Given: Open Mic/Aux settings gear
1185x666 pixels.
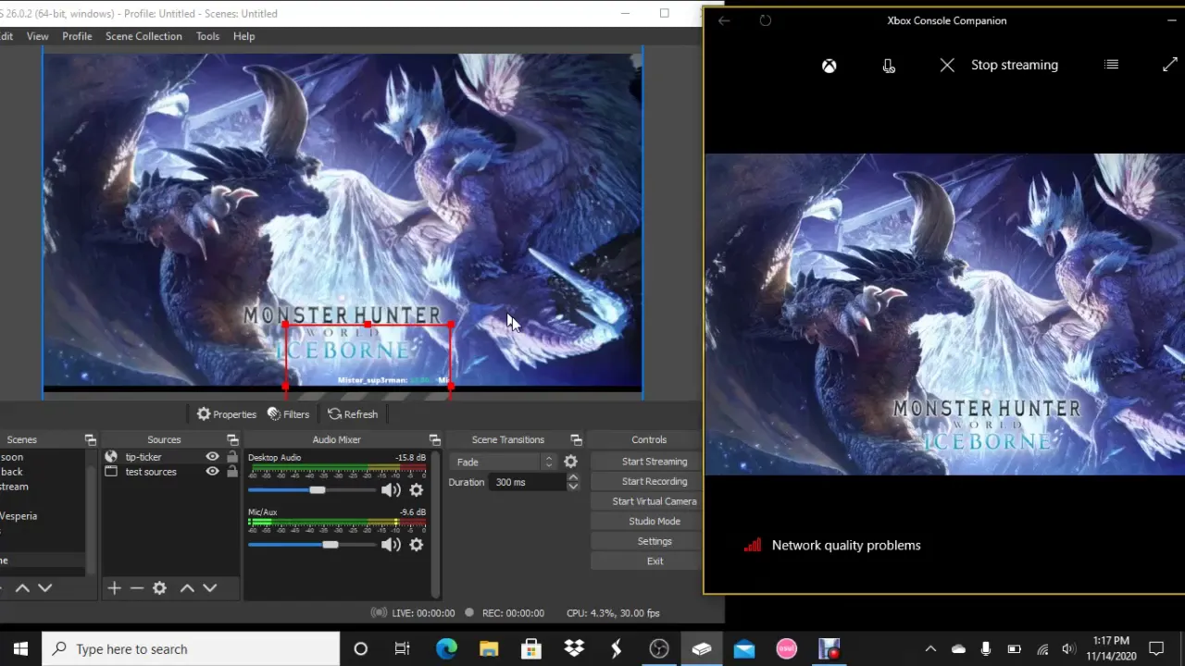Looking at the screenshot, I should tap(417, 545).
